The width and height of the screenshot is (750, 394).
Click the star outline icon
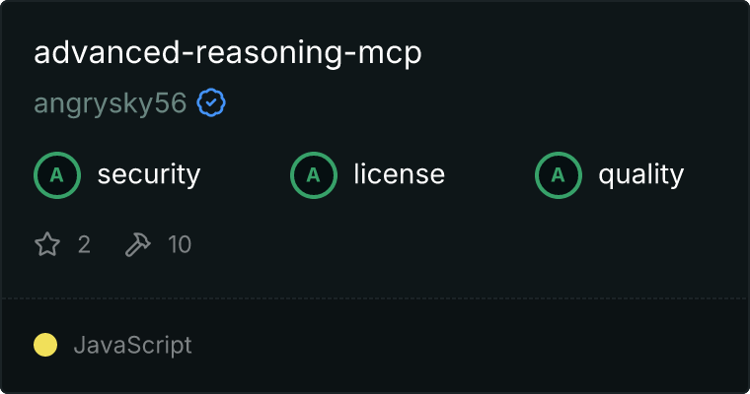pyautogui.click(x=47, y=244)
